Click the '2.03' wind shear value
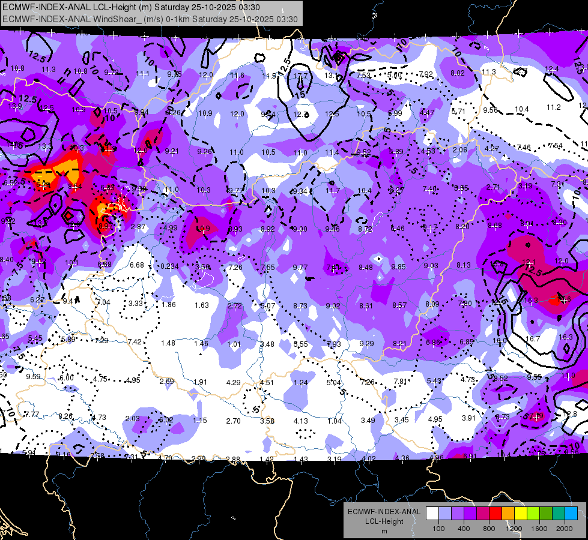Screen dimensions: 588x540 pos(132,419)
